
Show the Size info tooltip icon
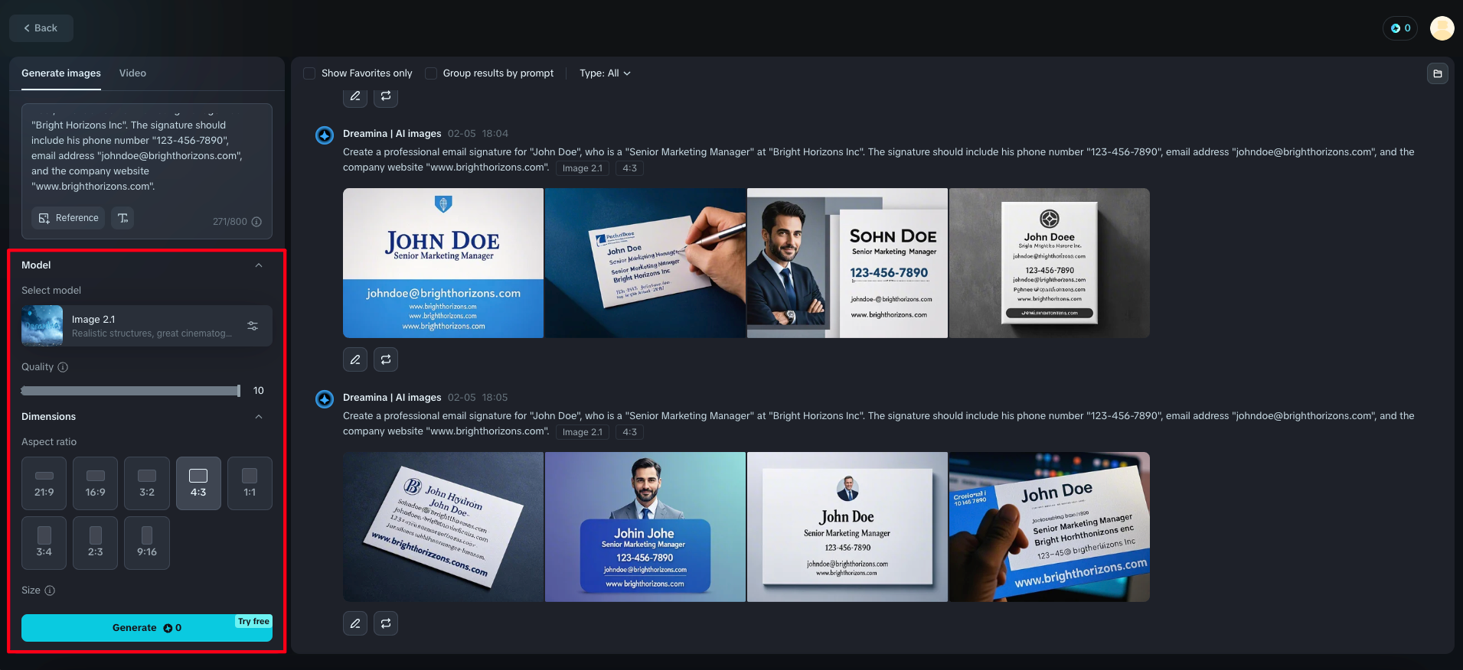click(x=50, y=590)
